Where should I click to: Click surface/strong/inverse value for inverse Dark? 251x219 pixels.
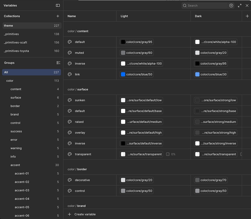point(216,143)
